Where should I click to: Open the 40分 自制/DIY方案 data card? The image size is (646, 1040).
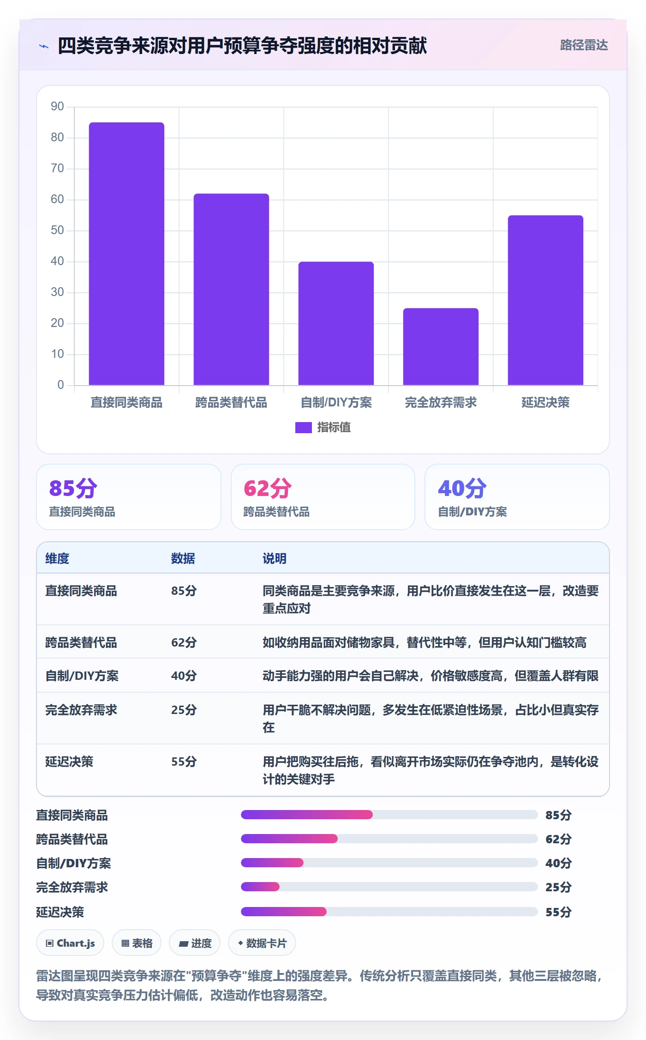click(x=517, y=497)
